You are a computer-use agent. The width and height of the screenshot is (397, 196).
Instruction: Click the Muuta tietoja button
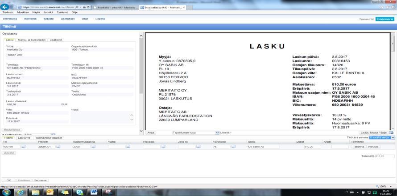pos(12,130)
